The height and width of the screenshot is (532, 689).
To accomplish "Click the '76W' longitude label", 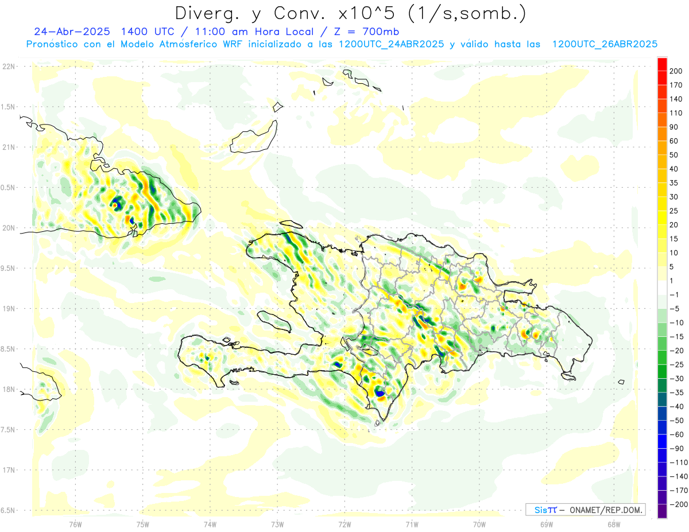I will tap(75, 523).
